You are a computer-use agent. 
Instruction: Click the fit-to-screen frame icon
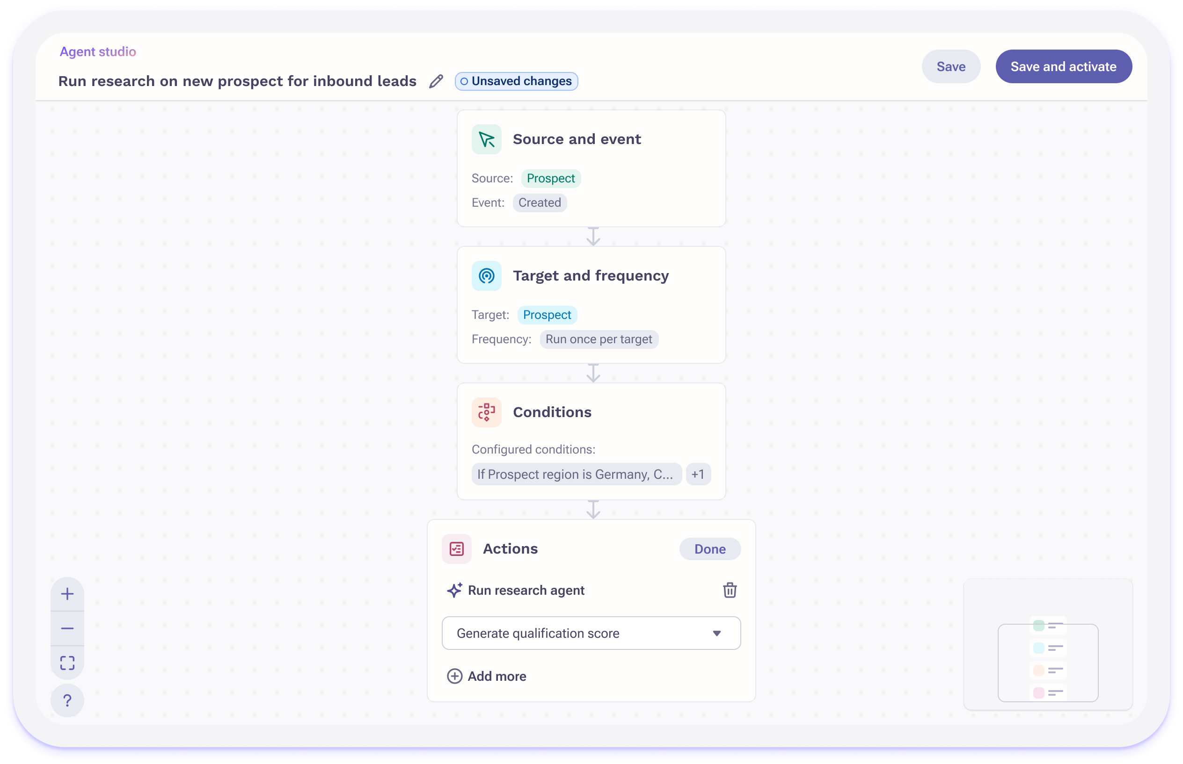coord(67,663)
